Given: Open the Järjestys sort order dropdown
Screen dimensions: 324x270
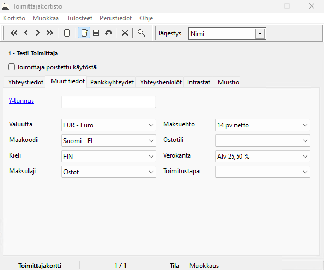Looking at the screenshot, I should pyautogui.click(x=260, y=33).
